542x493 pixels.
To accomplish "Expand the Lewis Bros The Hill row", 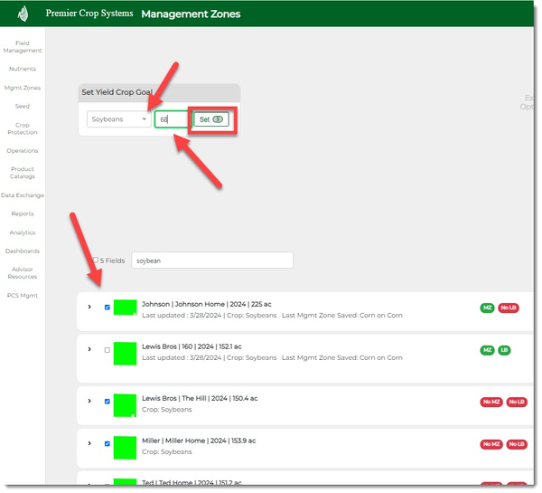I will pyautogui.click(x=89, y=401).
